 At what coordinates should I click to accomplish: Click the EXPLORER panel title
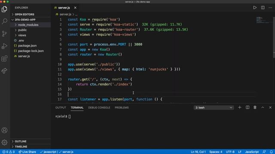click(x=21, y=8)
